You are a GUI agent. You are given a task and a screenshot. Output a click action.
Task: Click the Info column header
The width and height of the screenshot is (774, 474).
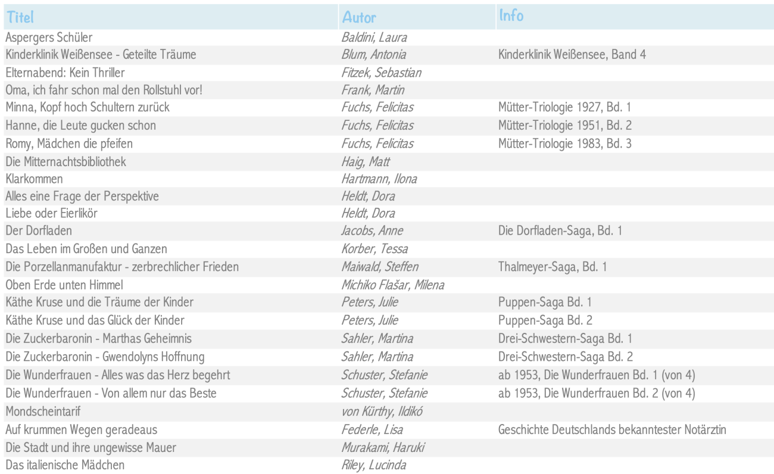point(511,16)
